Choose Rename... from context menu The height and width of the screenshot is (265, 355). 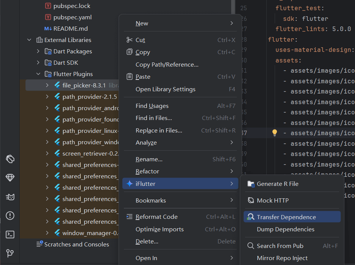click(x=180, y=159)
